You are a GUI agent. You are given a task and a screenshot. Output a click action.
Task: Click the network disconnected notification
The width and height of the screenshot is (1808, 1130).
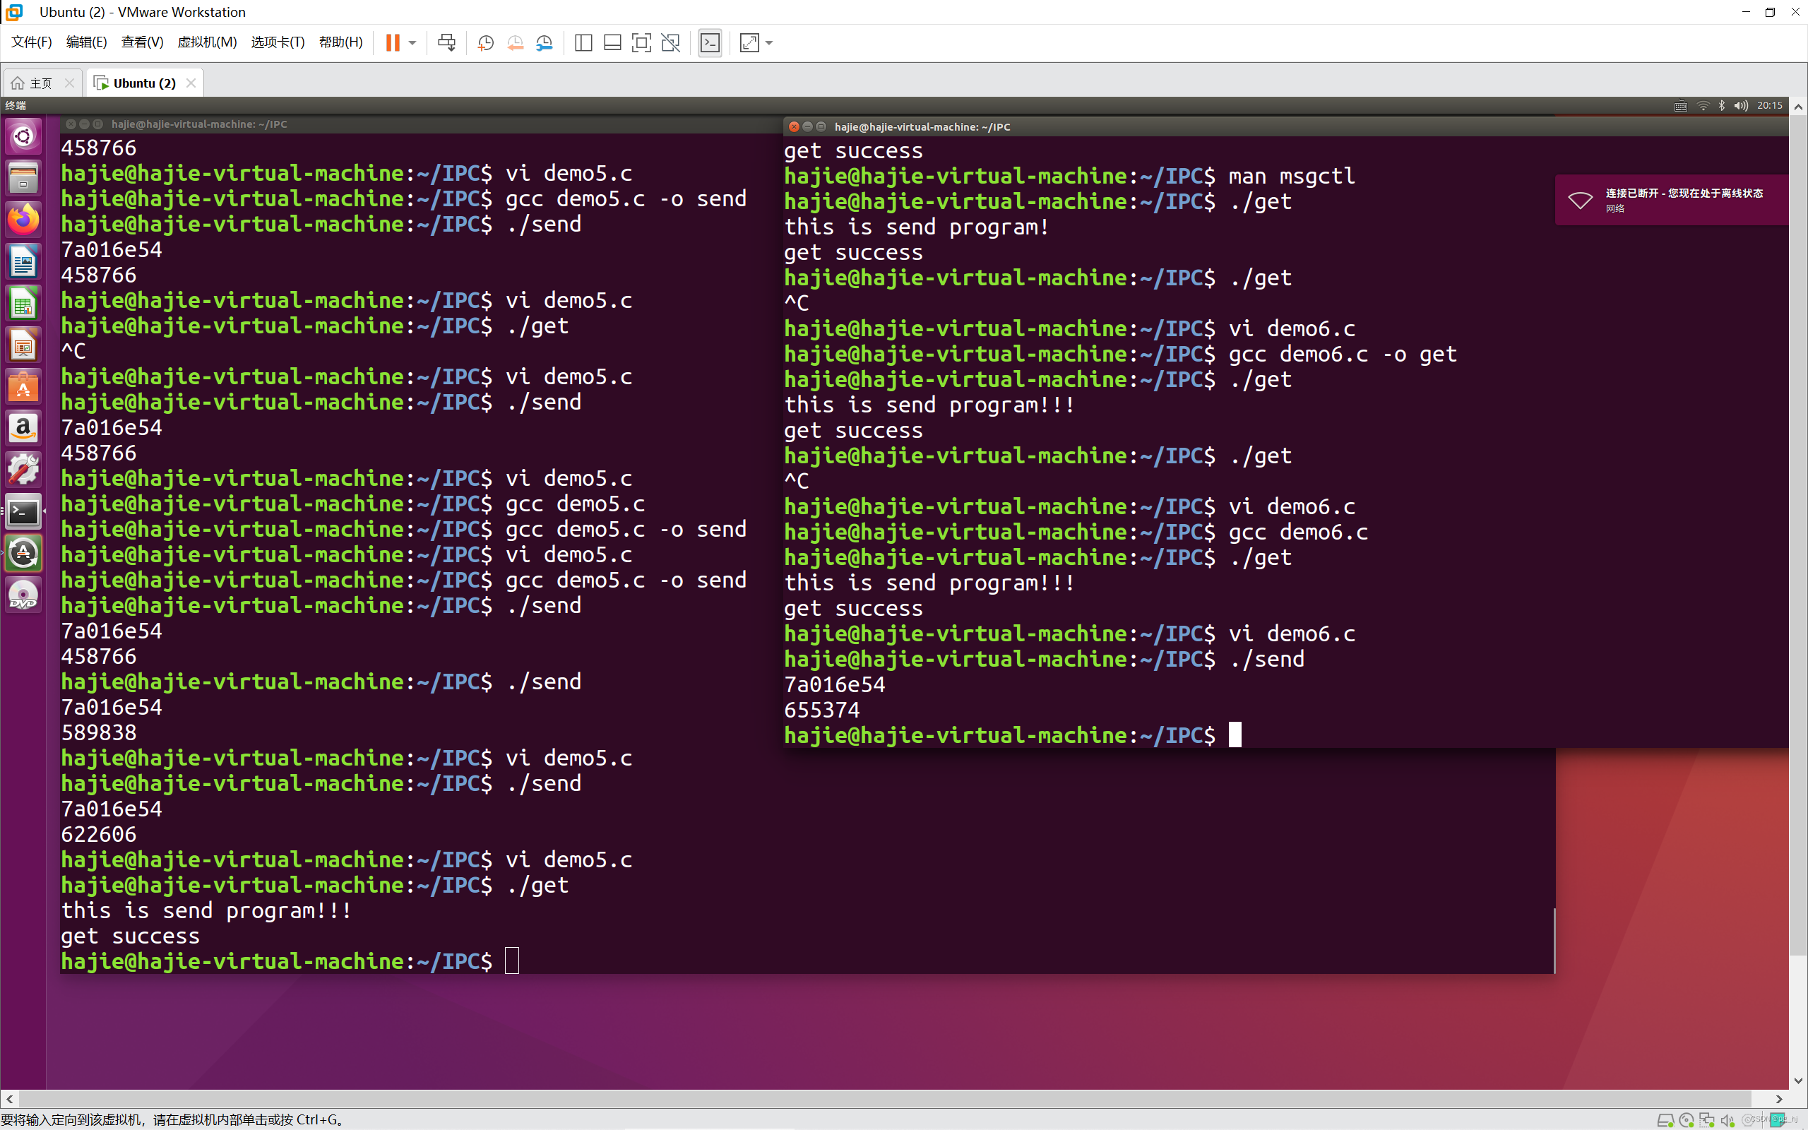click(x=1672, y=200)
